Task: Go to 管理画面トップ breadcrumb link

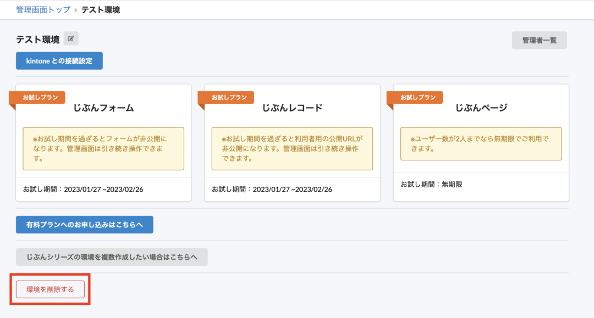Action: pyautogui.click(x=43, y=10)
